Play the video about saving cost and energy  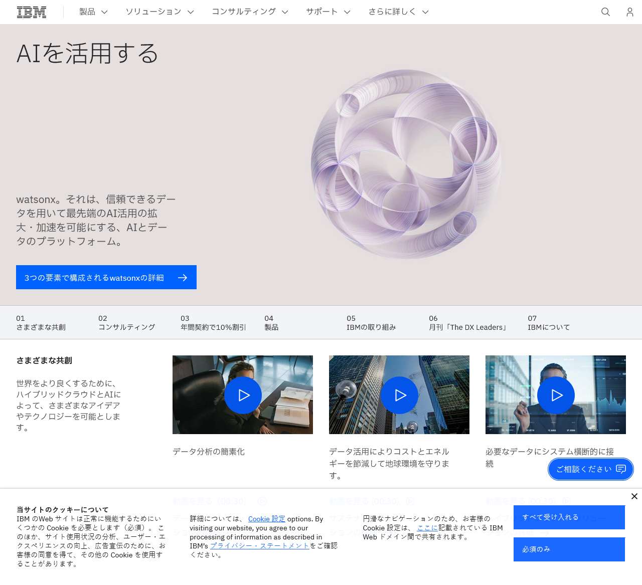(x=399, y=395)
